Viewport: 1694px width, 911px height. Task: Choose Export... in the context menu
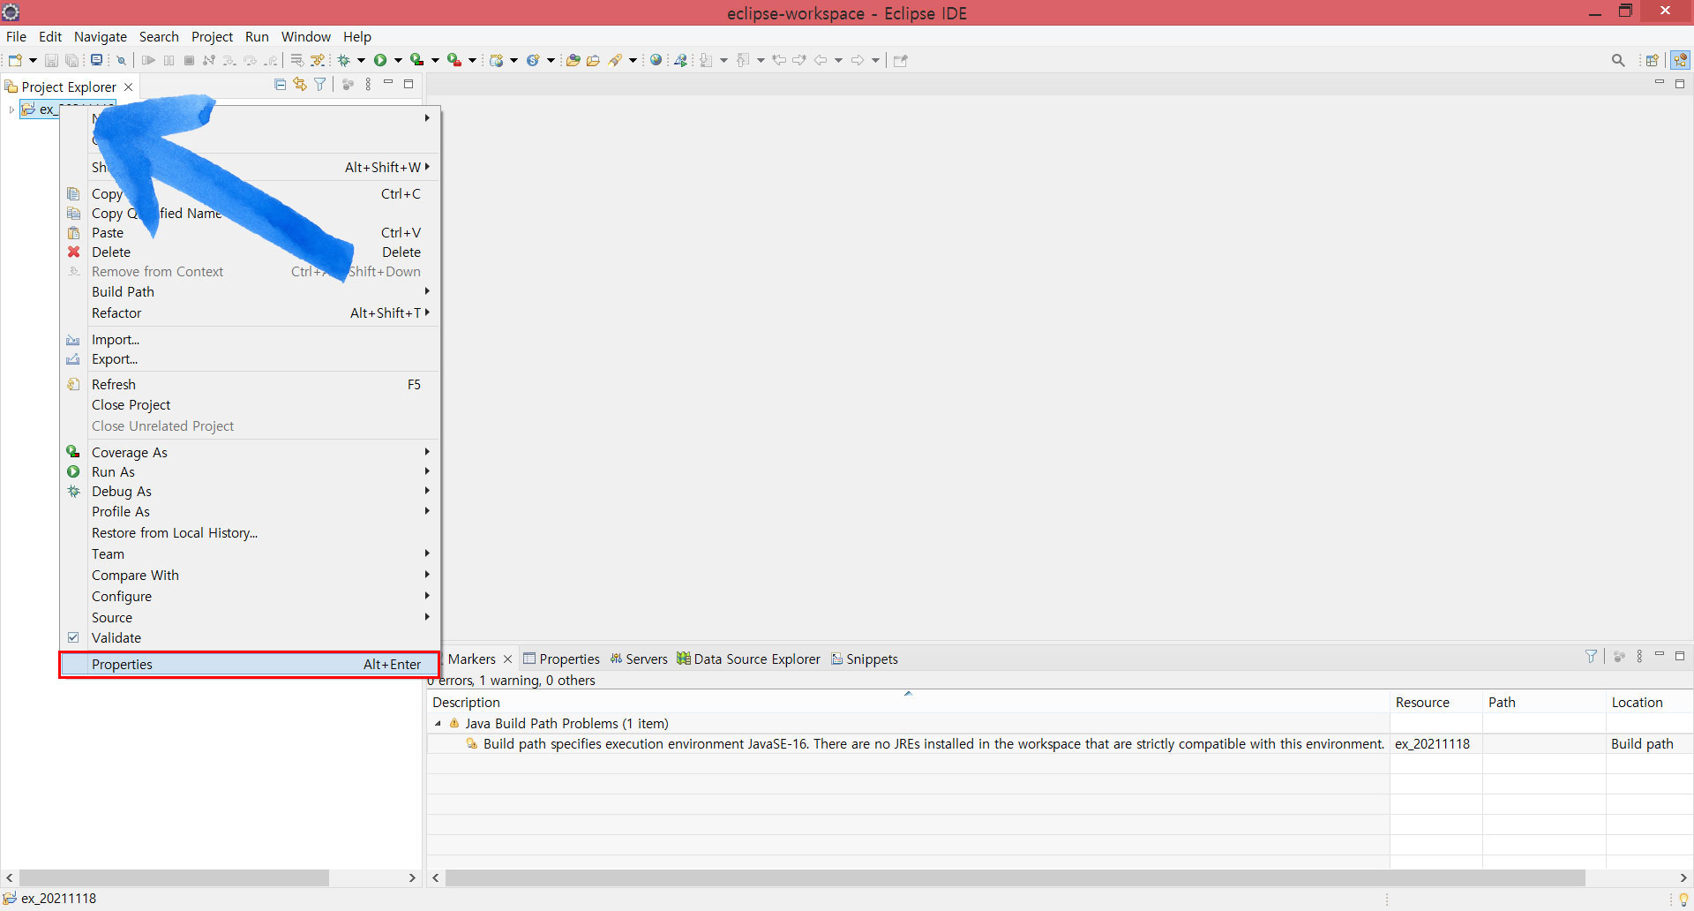(x=251, y=358)
